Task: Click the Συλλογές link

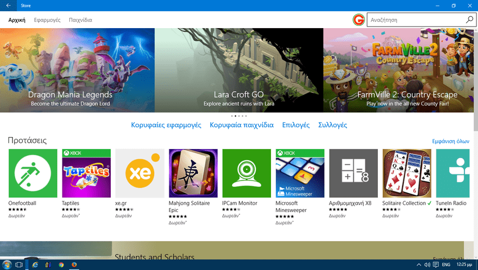Action: 332,125
